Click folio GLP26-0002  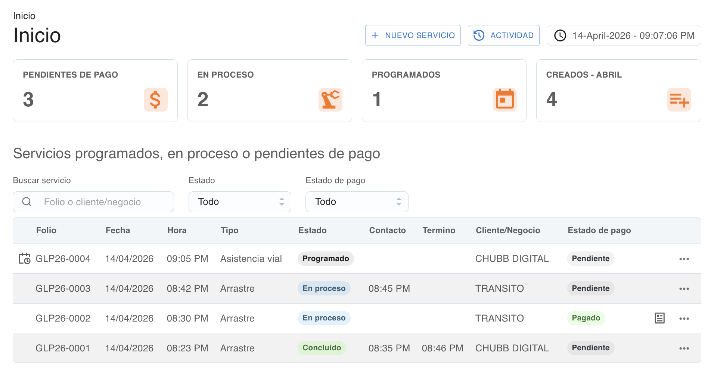point(63,318)
